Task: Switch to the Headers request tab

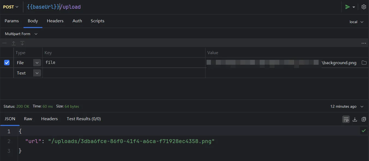Action: pos(55,21)
